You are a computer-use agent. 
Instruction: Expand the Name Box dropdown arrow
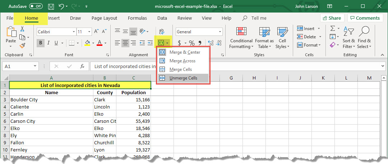point(35,66)
